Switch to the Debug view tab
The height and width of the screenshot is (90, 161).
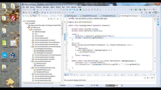pos(26,16)
